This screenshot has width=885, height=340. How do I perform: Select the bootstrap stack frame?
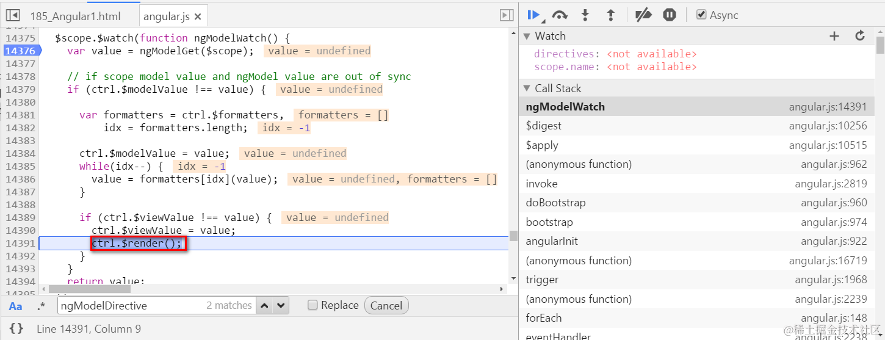coord(696,222)
